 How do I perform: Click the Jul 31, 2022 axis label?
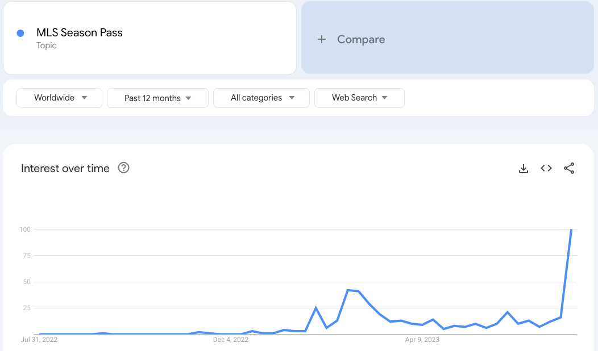39,340
